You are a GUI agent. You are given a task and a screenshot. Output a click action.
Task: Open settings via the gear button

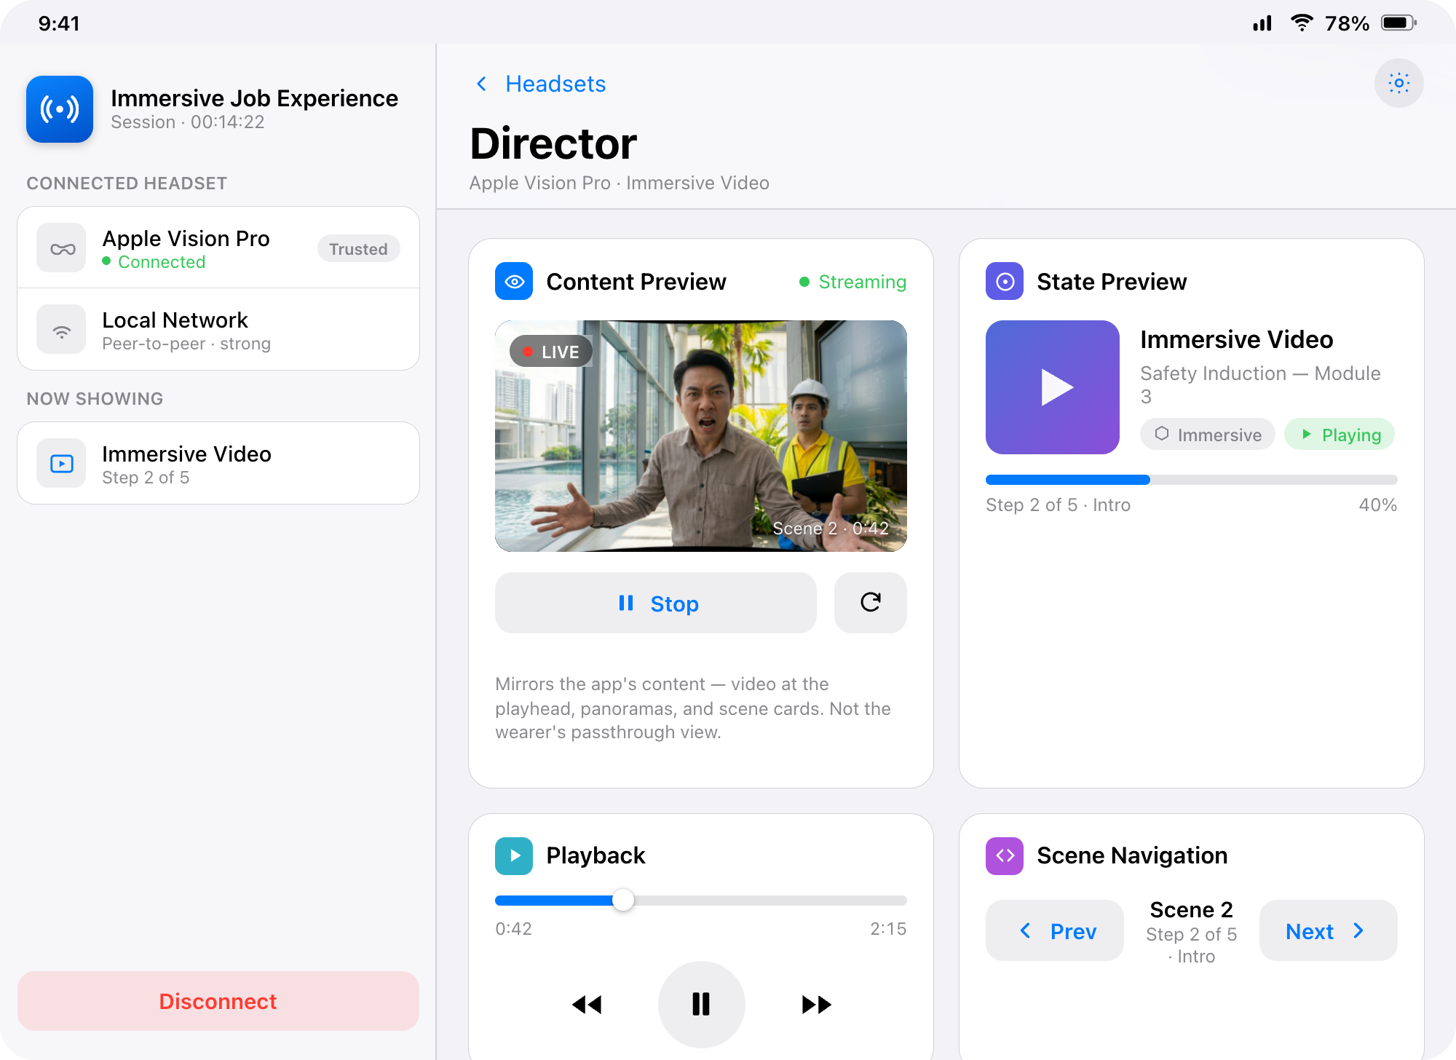click(1398, 83)
